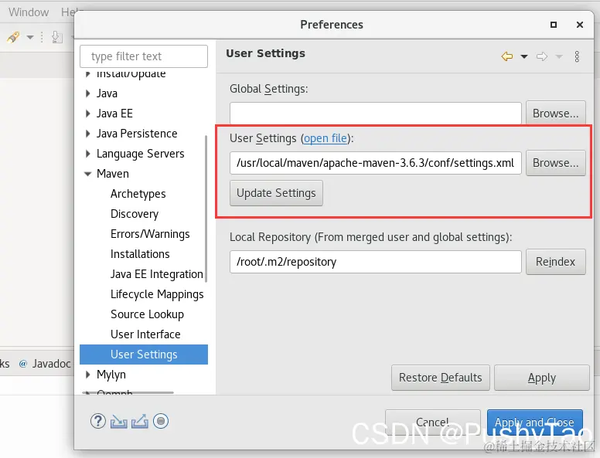This screenshot has height=458, width=600.
Task: Maximize the Preferences dialog
Action: [554, 25]
